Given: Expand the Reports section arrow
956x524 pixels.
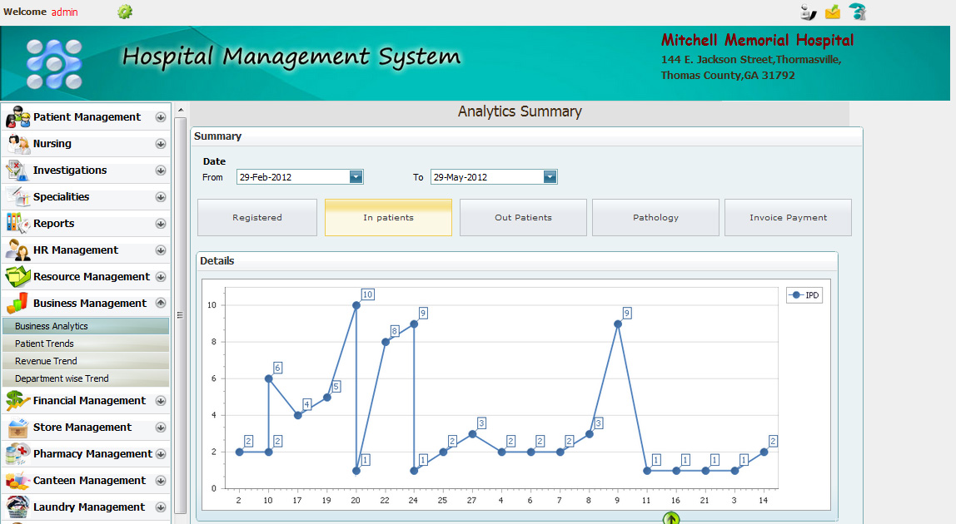Looking at the screenshot, I should [x=161, y=224].
